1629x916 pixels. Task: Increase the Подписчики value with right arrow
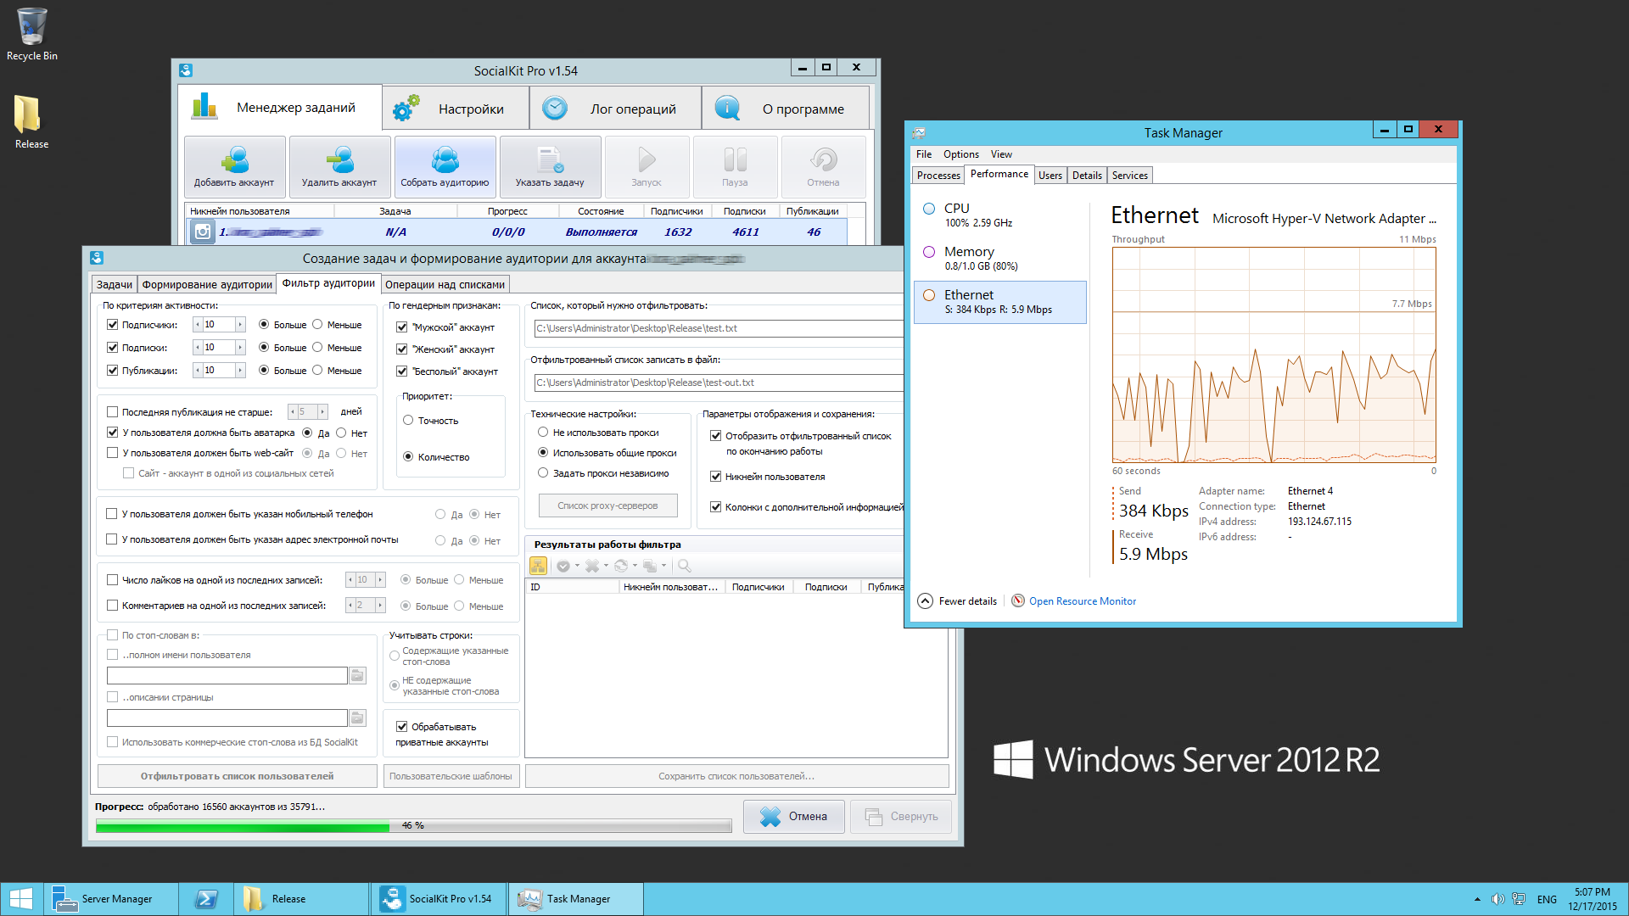(x=240, y=324)
